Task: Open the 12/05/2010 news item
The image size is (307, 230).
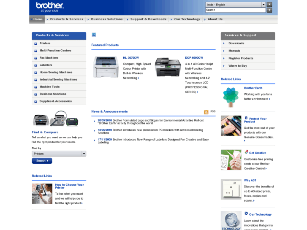Action: pyautogui.click(x=150, y=131)
